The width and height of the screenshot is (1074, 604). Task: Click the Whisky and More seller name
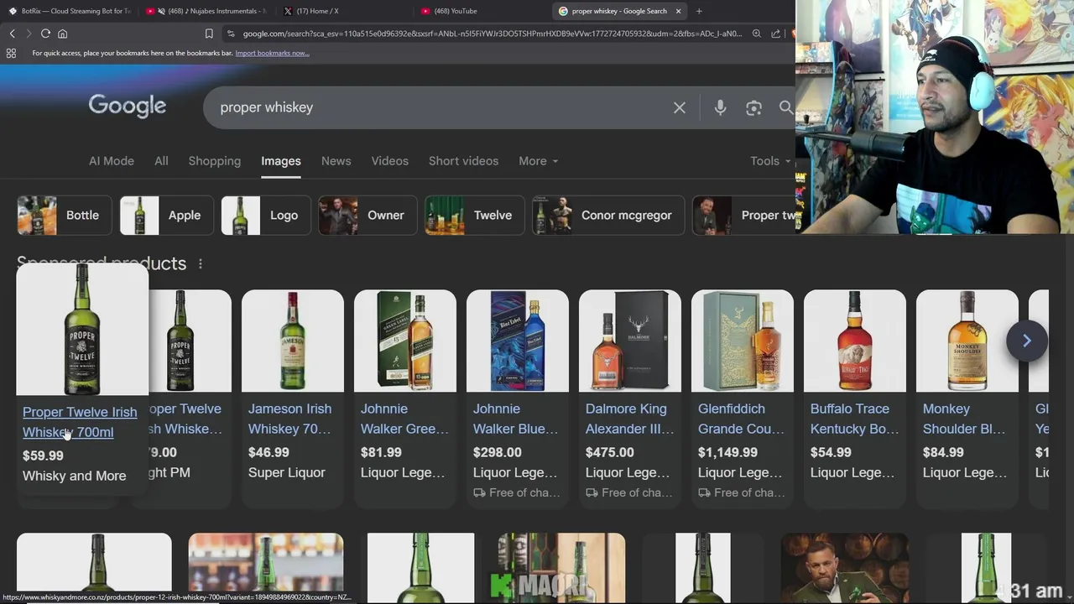[x=75, y=476]
